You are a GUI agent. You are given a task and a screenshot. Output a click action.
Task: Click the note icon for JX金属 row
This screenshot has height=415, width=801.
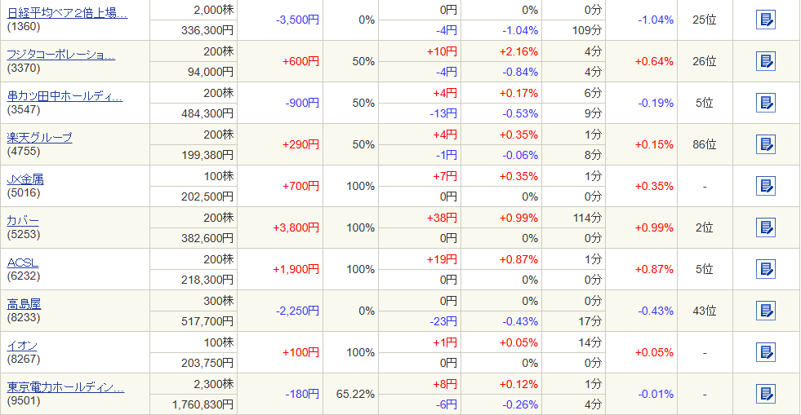pos(765,186)
